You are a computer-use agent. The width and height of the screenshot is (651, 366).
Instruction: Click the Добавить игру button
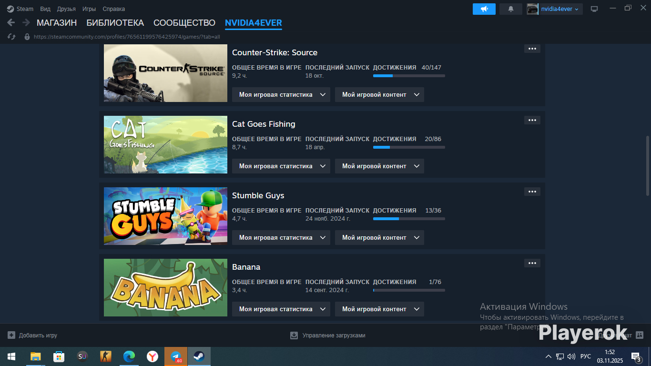32,335
